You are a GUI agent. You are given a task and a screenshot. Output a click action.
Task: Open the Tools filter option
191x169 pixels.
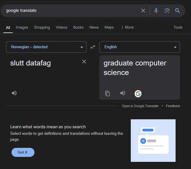178,27
